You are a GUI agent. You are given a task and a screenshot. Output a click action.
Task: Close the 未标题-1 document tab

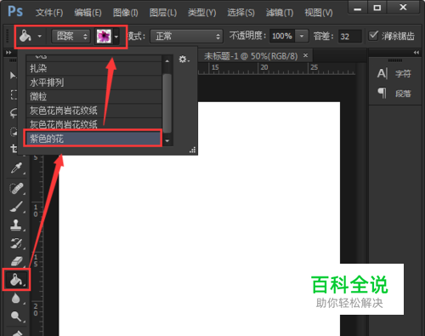tap(305, 55)
